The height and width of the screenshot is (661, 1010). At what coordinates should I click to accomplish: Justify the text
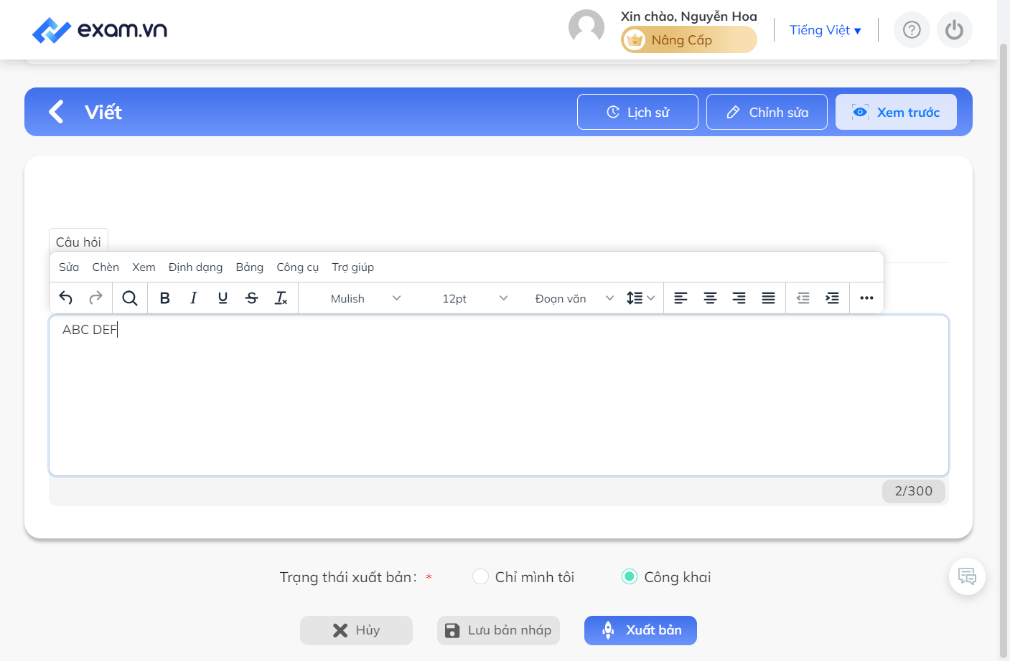pyautogui.click(x=768, y=298)
